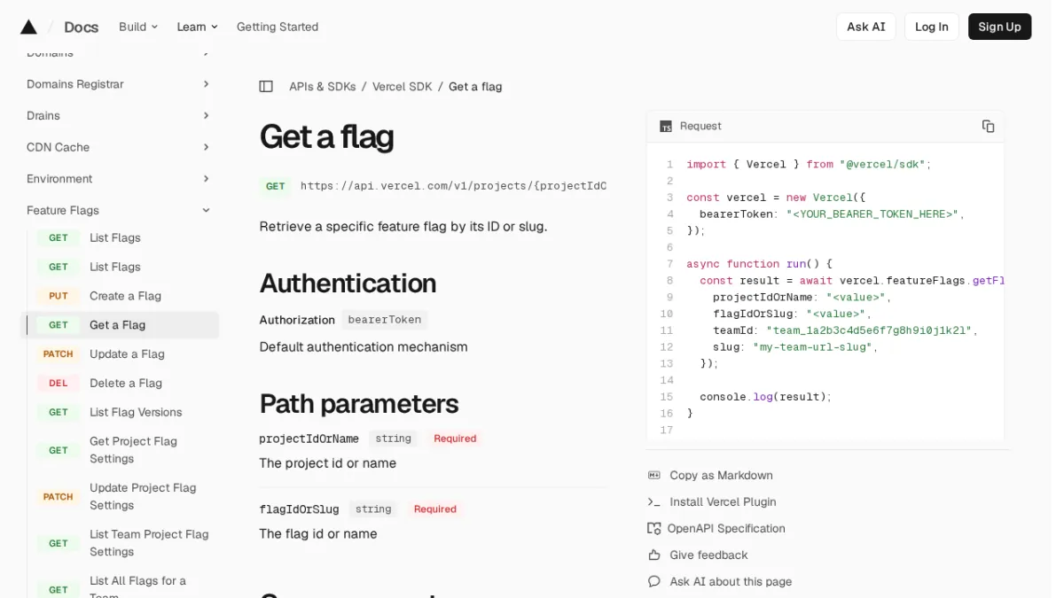Click the PUT badge for Create a Flag
This screenshot has width=1064, height=598.
[x=59, y=296]
